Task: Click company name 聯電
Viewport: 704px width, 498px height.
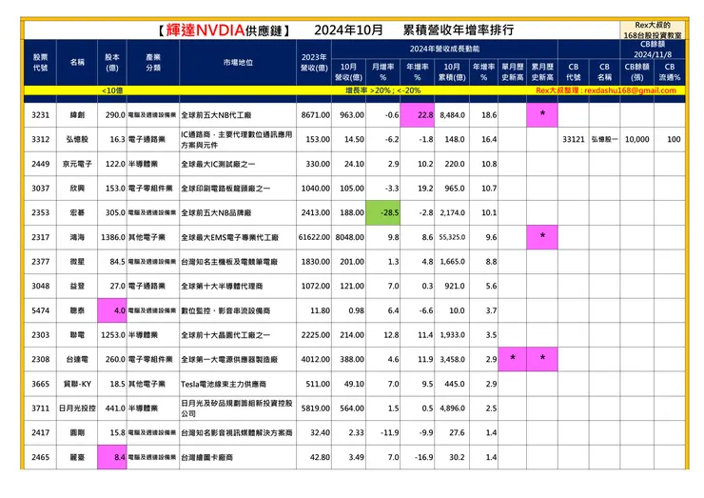Action: pyautogui.click(x=77, y=335)
